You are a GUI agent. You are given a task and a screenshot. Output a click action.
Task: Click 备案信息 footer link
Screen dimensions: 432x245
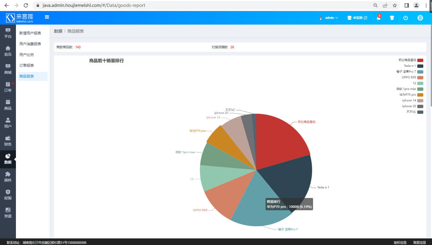click(x=419, y=242)
